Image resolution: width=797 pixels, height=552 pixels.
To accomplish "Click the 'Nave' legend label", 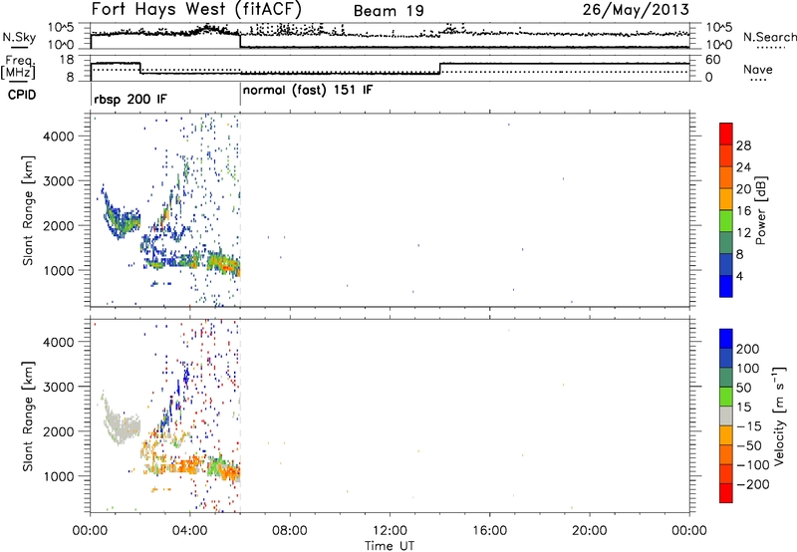I will [758, 69].
